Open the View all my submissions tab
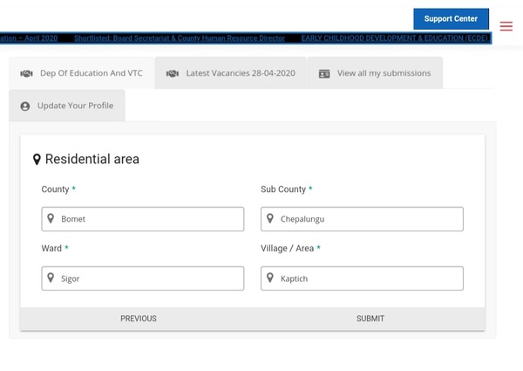Image resolution: width=523 pixels, height=371 pixels. (374, 73)
